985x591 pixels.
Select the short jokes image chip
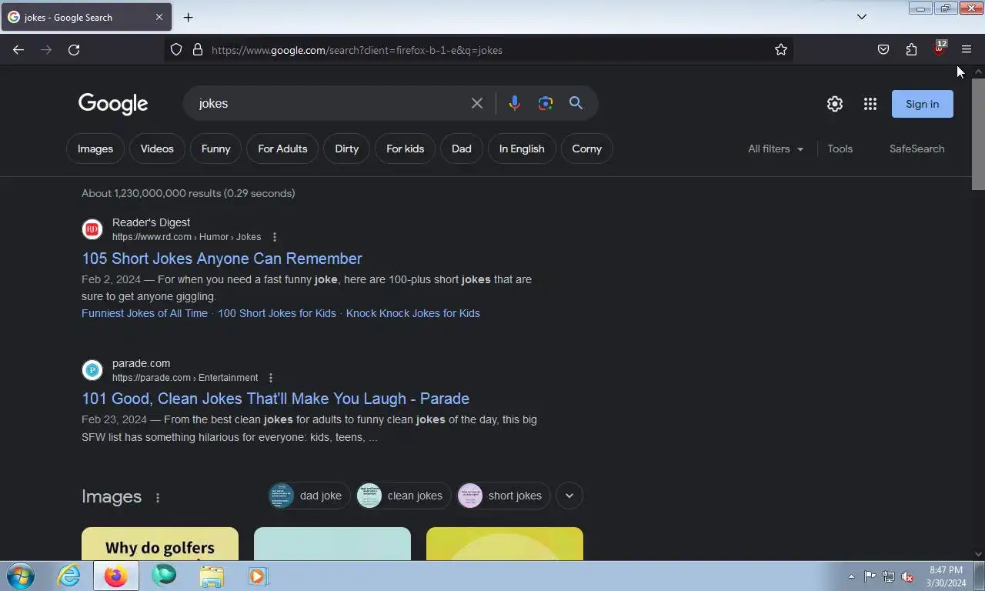[x=503, y=496]
